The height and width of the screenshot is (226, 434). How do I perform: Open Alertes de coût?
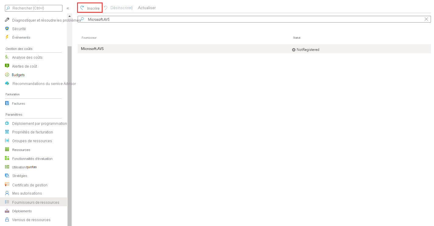click(x=25, y=66)
